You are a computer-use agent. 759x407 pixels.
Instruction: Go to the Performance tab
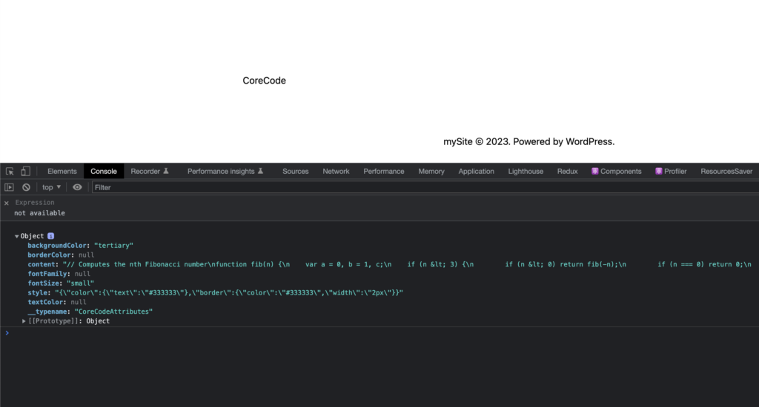click(383, 171)
